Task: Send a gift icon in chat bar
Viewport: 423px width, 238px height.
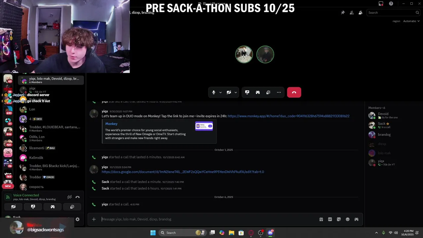Action: coord(321,219)
